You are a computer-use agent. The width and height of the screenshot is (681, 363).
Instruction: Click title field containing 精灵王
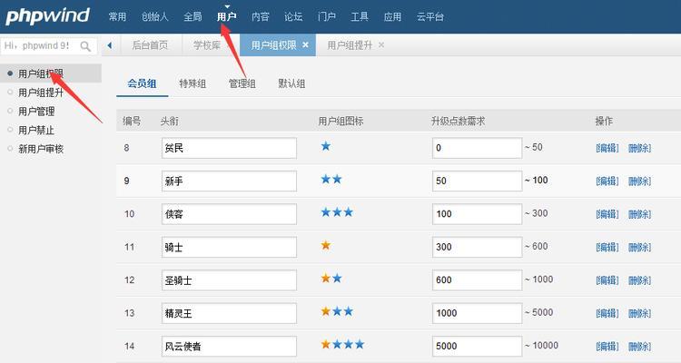[x=230, y=313]
